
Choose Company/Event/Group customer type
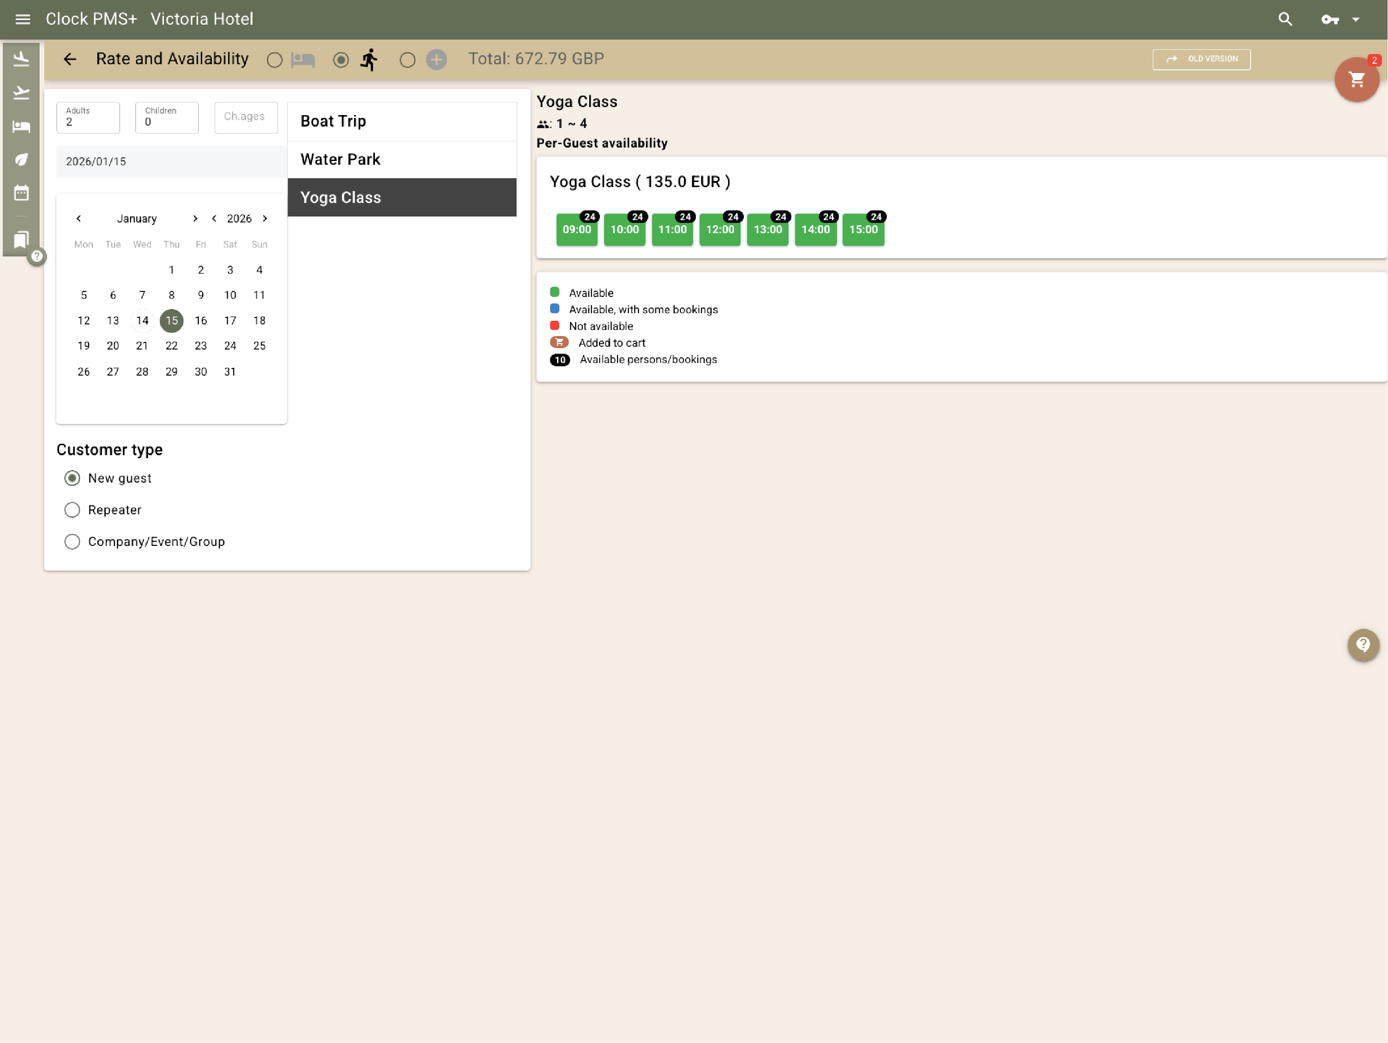point(72,542)
